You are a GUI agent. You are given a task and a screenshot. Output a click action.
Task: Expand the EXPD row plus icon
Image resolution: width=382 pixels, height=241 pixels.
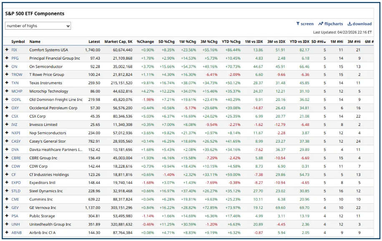(x=7, y=183)
